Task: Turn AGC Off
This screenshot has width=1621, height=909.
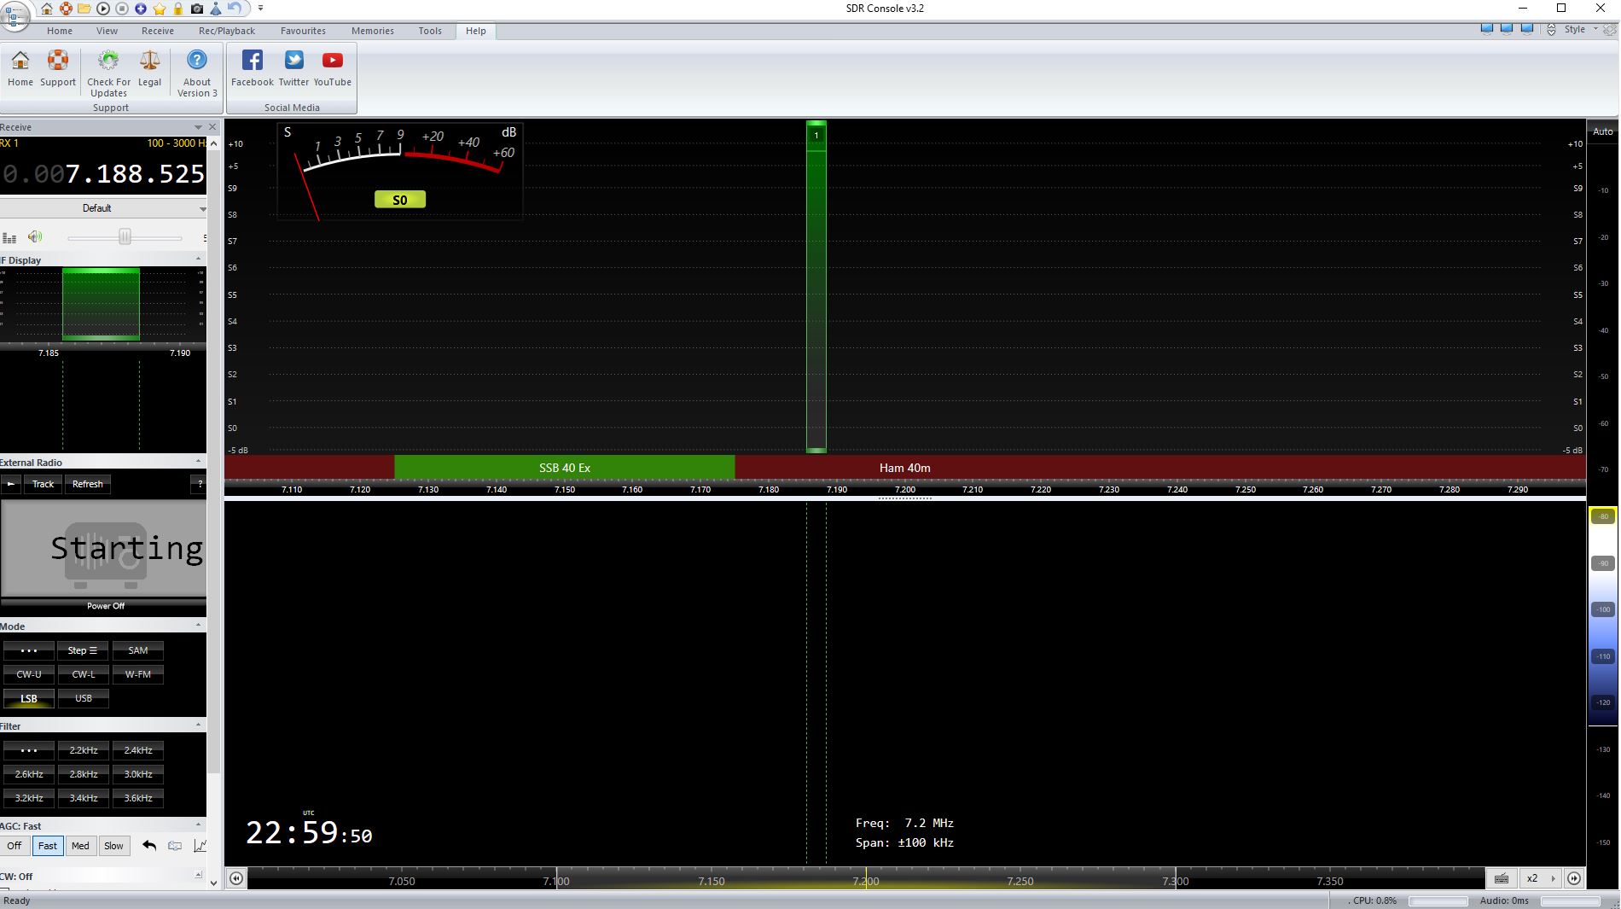Action: tap(15, 846)
